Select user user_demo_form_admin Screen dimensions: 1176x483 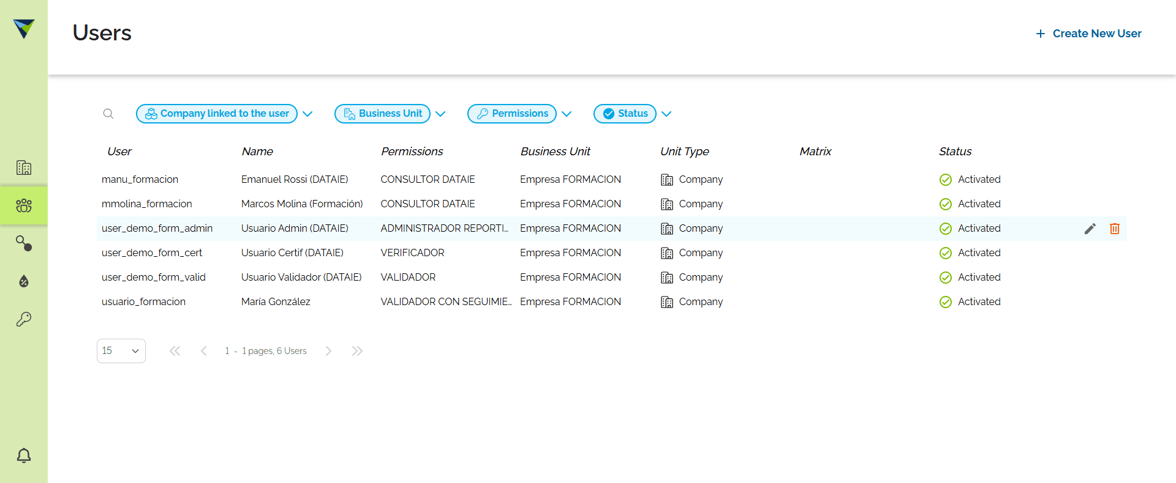click(x=157, y=229)
